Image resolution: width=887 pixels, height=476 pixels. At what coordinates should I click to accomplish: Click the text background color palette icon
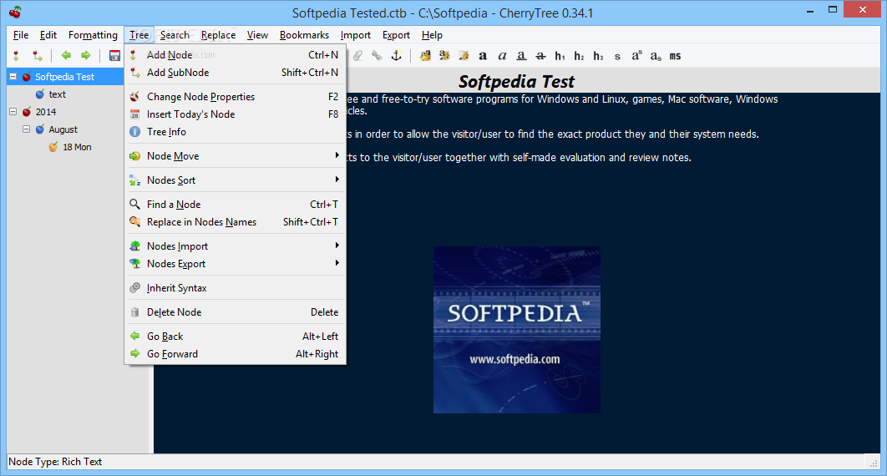coord(444,55)
